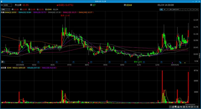
Task: Zoom in chart with plus icon
Action: (197, 107)
